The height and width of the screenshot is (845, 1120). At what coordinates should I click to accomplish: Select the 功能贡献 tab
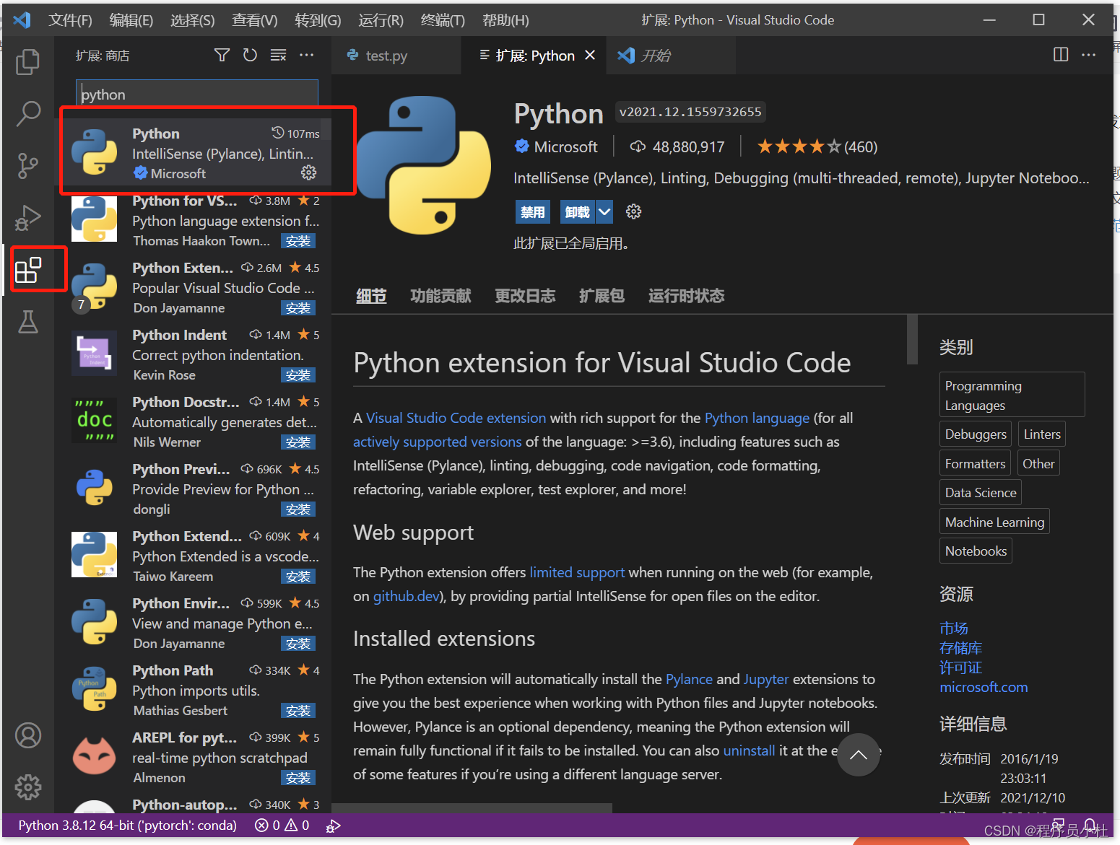click(x=440, y=296)
